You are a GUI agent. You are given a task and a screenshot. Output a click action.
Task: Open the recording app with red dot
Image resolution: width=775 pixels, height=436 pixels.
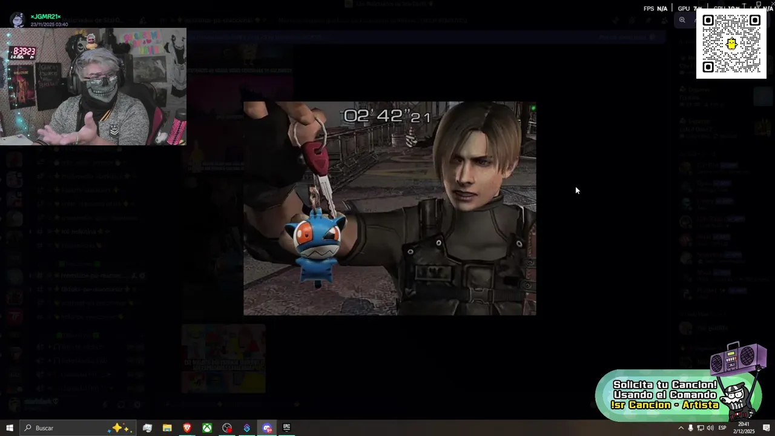tap(227, 428)
